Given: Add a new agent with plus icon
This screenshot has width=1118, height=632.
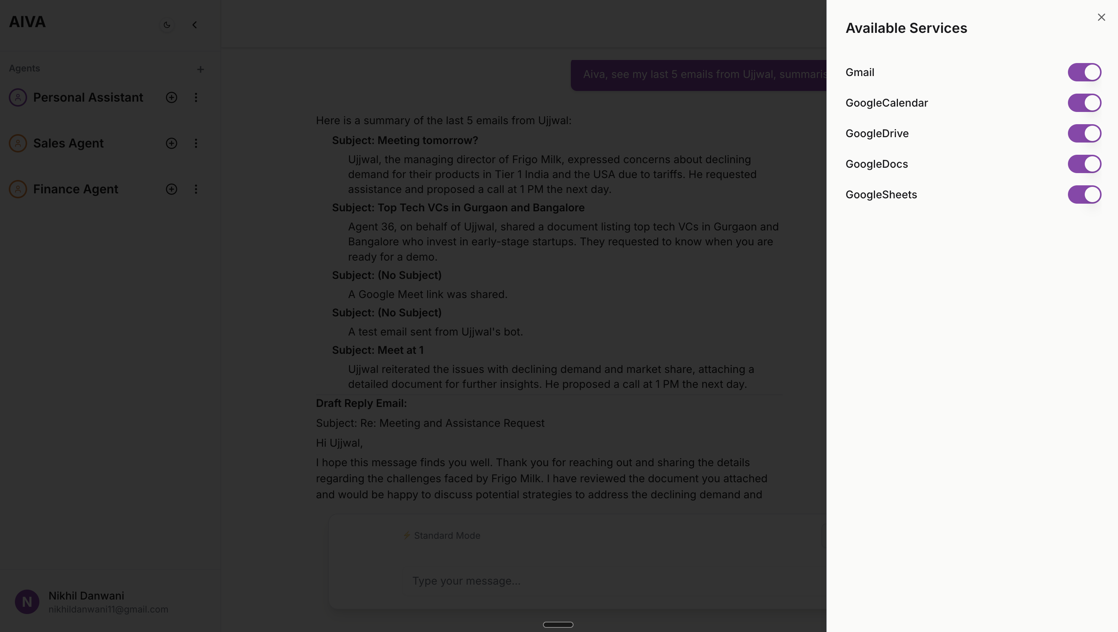Looking at the screenshot, I should click(x=200, y=70).
